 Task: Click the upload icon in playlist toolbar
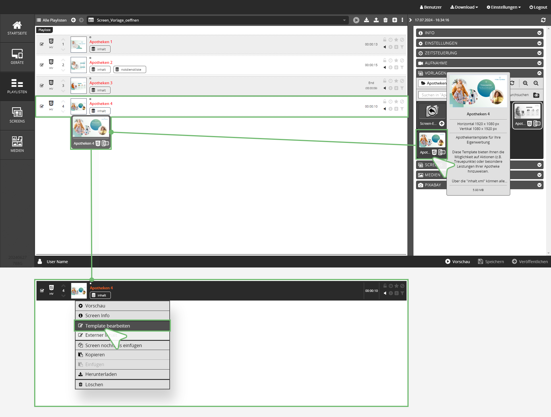(x=376, y=20)
